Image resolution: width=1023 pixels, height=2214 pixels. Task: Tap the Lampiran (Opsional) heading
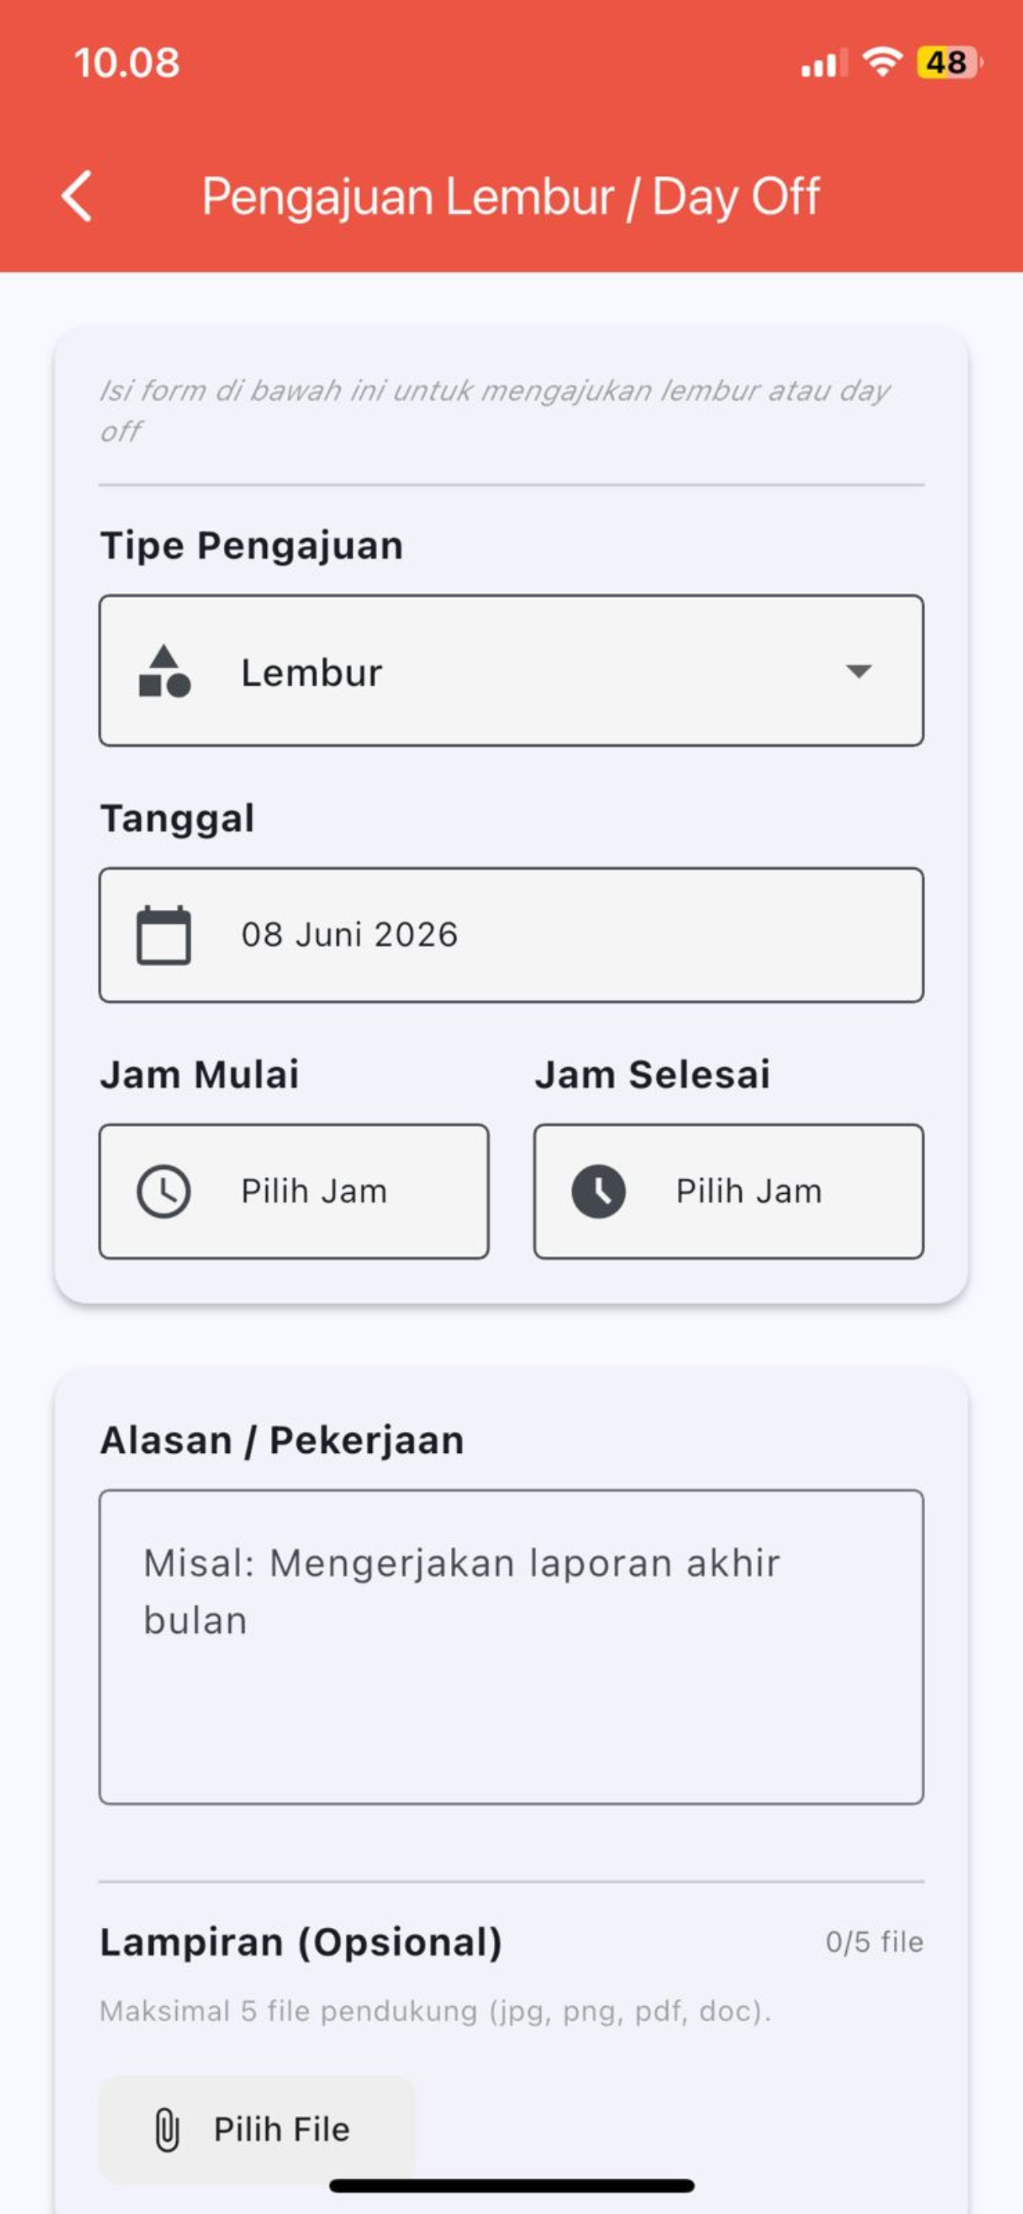point(300,1941)
